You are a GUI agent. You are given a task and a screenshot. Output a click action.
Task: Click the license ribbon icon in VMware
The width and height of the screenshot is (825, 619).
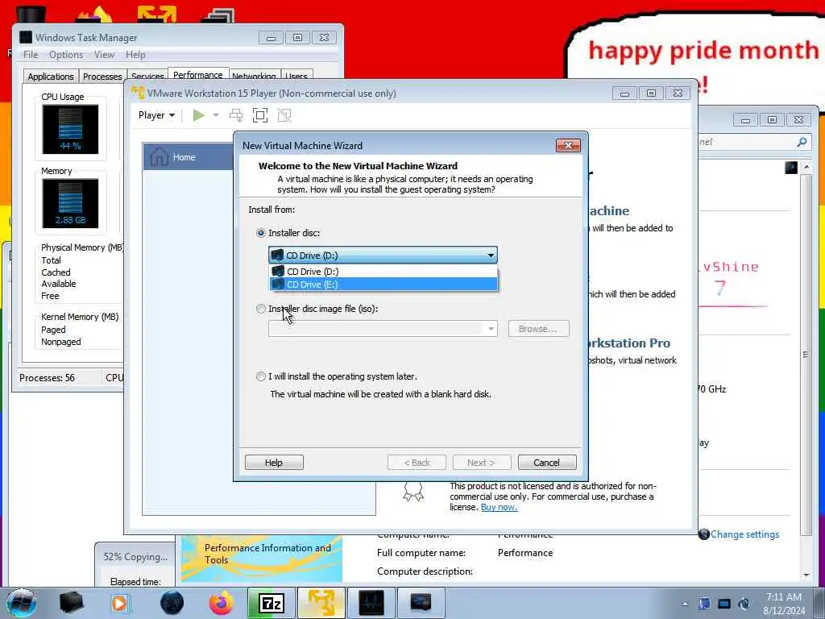[413, 492]
